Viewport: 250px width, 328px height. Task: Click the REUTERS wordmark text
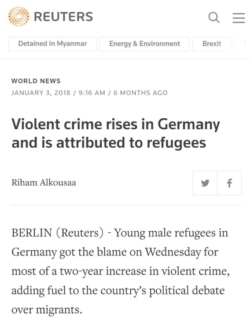tap(63, 17)
